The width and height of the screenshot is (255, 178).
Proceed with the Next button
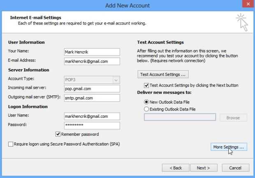[203, 168]
